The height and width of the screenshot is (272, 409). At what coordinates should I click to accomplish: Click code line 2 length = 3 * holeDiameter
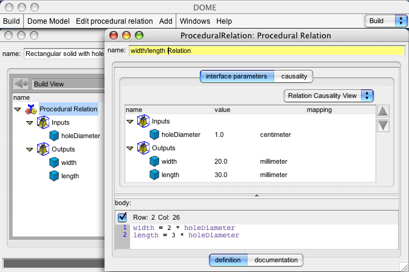click(186, 235)
